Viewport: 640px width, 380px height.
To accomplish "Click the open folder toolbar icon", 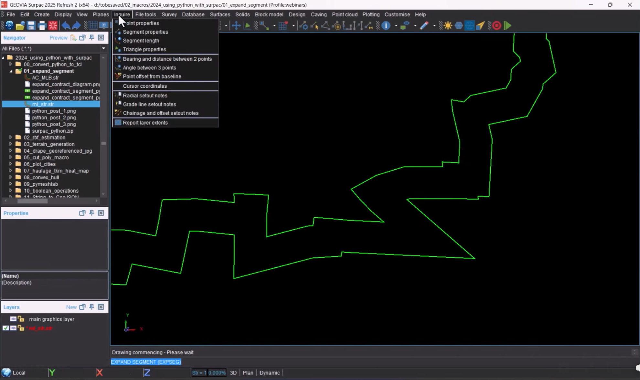I will [x=20, y=25].
